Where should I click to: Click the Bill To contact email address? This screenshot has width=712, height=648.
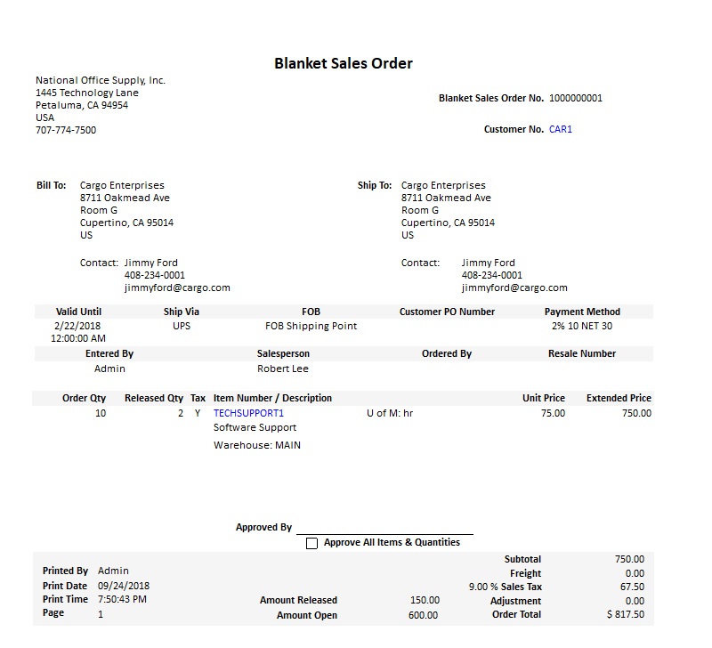click(x=177, y=288)
